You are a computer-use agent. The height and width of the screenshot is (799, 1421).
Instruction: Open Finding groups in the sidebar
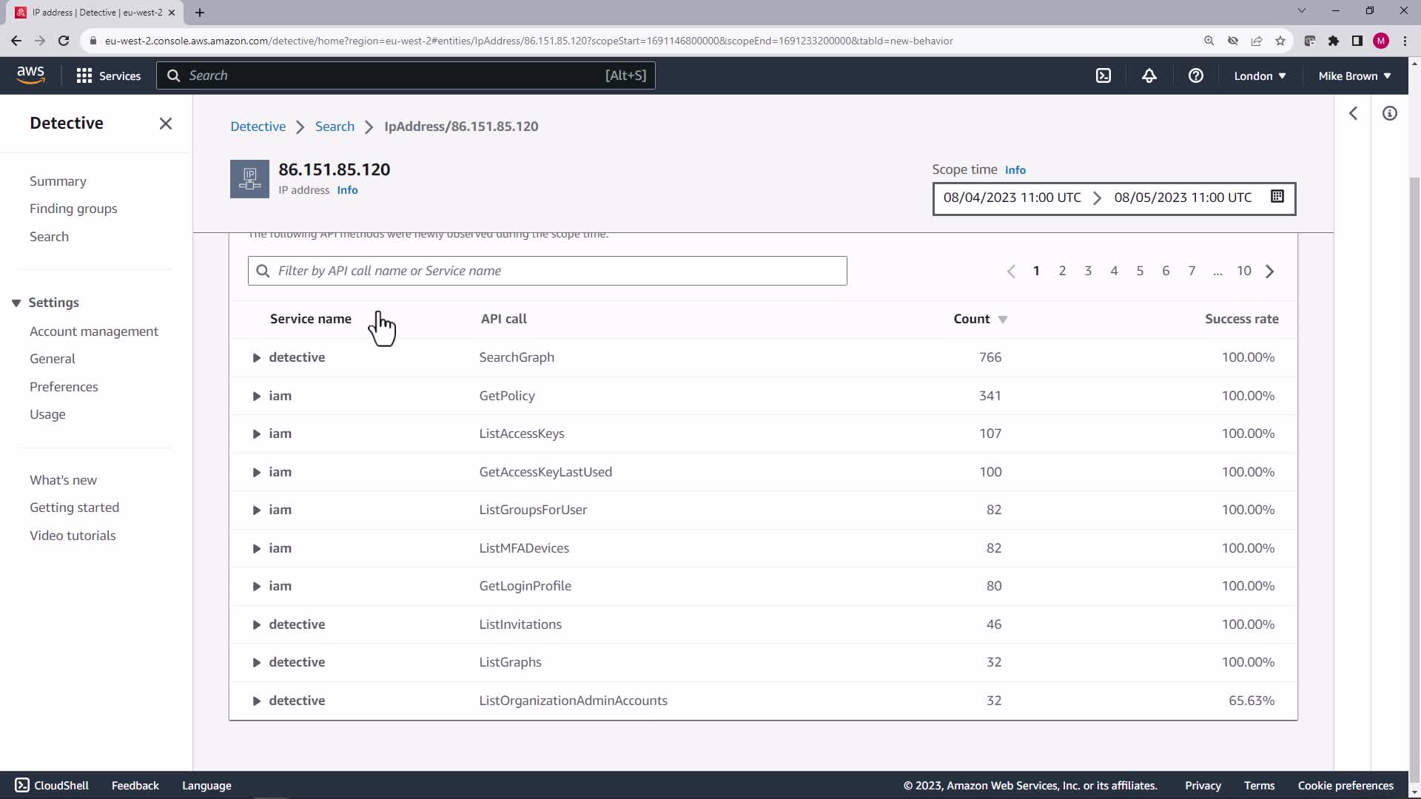coord(73,209)
